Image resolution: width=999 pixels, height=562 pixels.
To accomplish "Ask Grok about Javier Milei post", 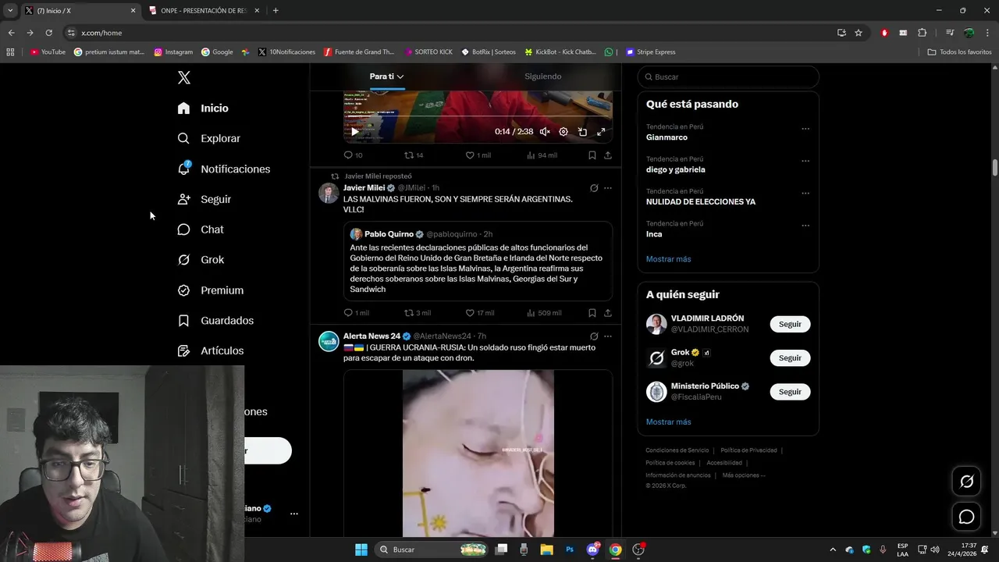I will (x=594, y=188).
